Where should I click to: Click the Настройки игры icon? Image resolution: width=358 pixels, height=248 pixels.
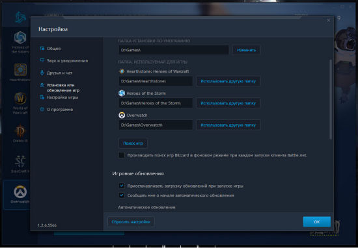42,97
